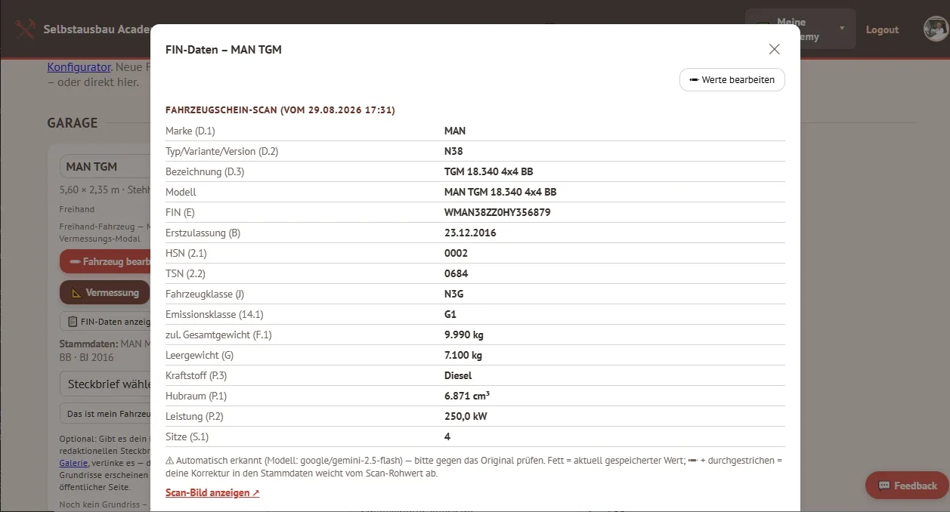
Task: Click the Erstzulassung date 23.12.2016
Action: pyautogui.click(x=470, y=233)
